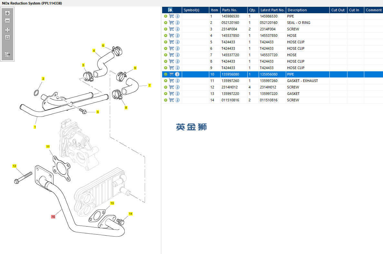Image resolution: width=383 pixels, height=254 pixels.
Task: Select callout 11 exhaust gasket label
Action: (x=48, y=147)
